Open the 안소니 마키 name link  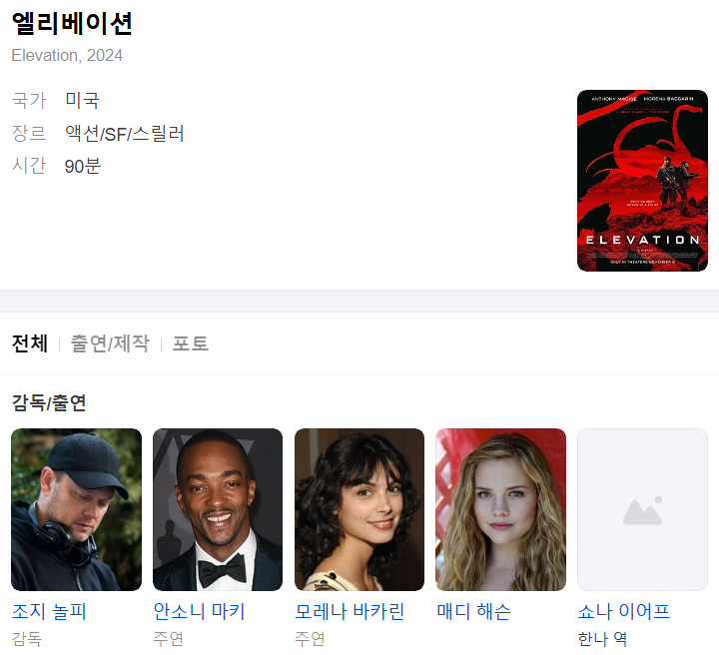pyautogui.click(x=199, y=611)
